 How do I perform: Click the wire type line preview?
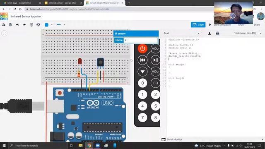tap(59, 25)
